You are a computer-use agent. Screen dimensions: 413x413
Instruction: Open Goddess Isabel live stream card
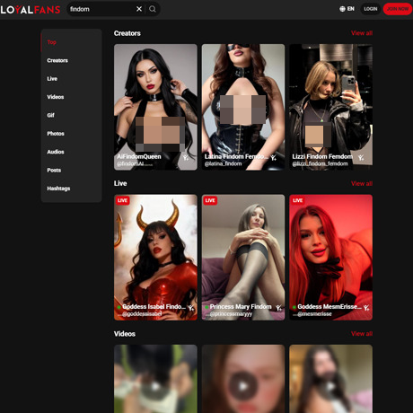pos(155,258)
